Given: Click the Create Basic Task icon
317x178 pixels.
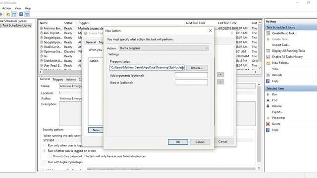Looking at the screenshot, I should point(268,33).
